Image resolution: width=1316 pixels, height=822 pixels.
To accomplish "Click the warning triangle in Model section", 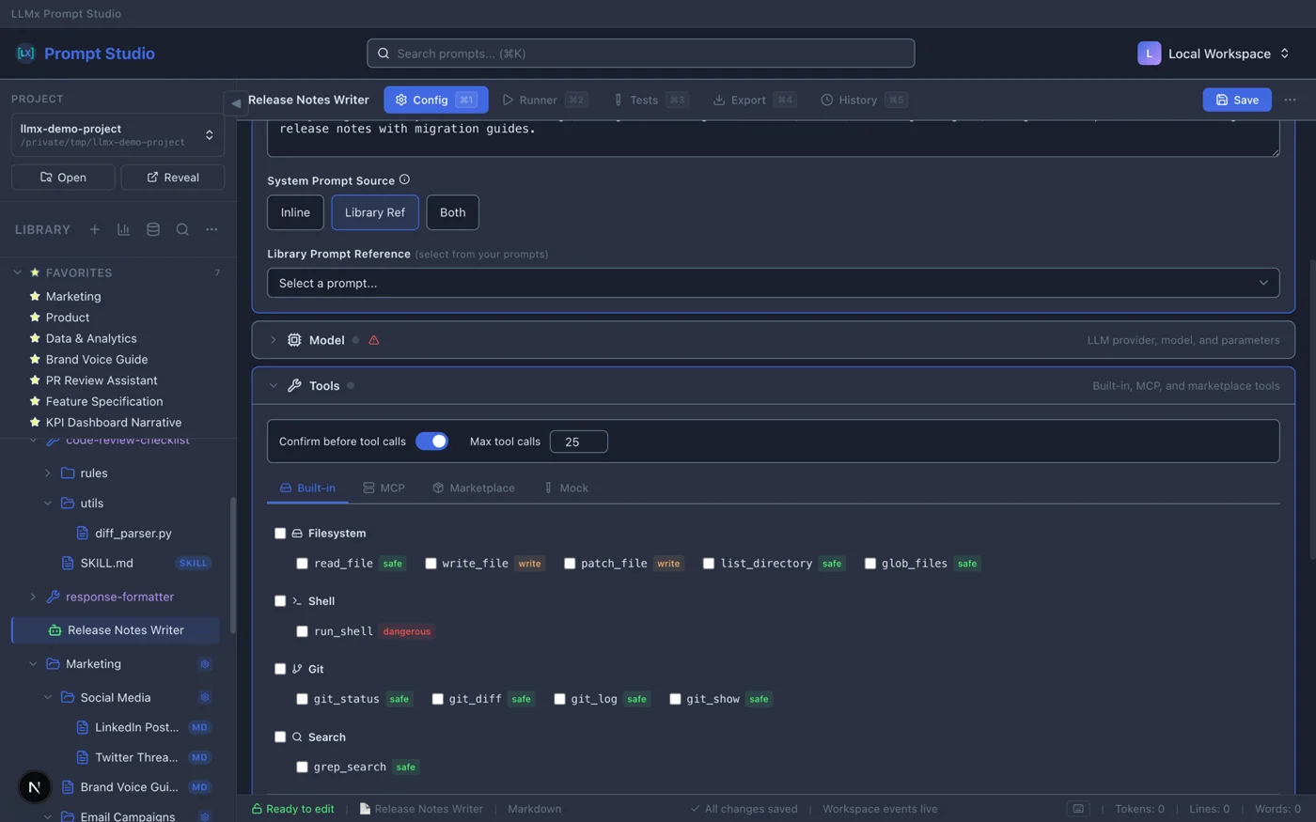I will pos(373,340).
